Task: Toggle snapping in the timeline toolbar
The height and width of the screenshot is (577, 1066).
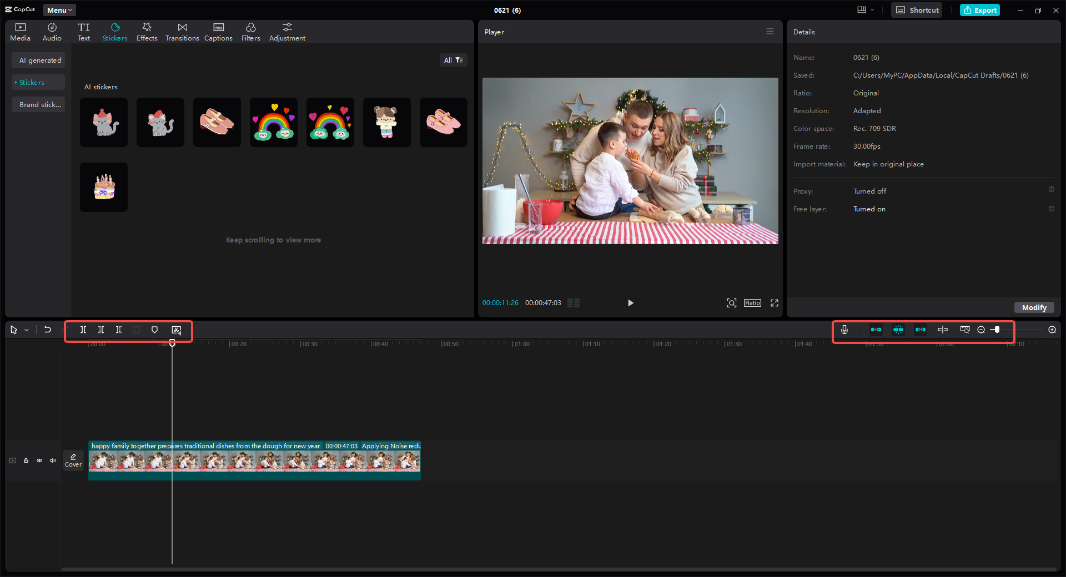Action: [x=898, y=330]
